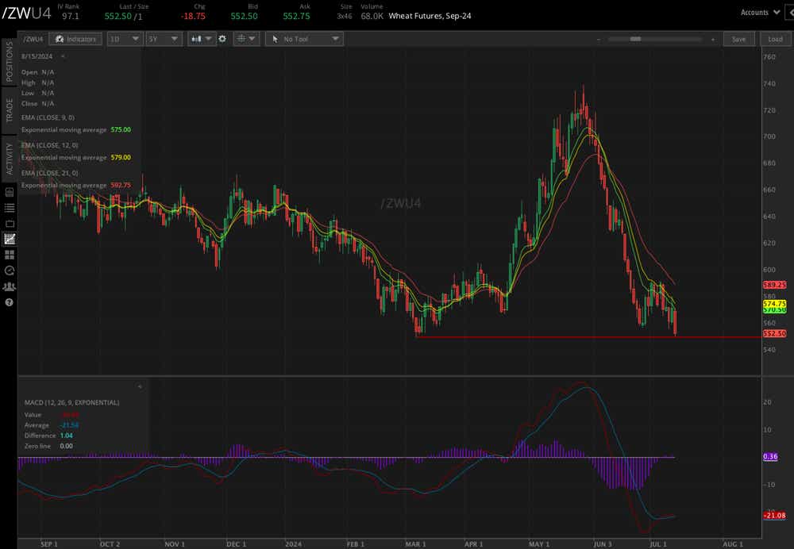Open the community people icon in sidebar
The image size is (794, 549).
10,286
